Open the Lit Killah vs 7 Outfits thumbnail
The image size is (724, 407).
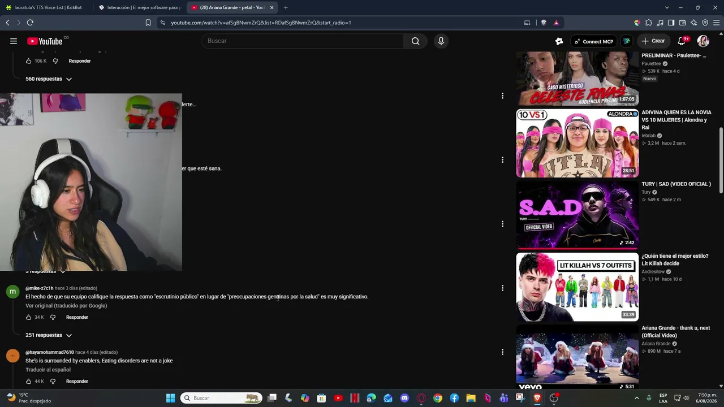pyautogui.click(x=577, y=287)
